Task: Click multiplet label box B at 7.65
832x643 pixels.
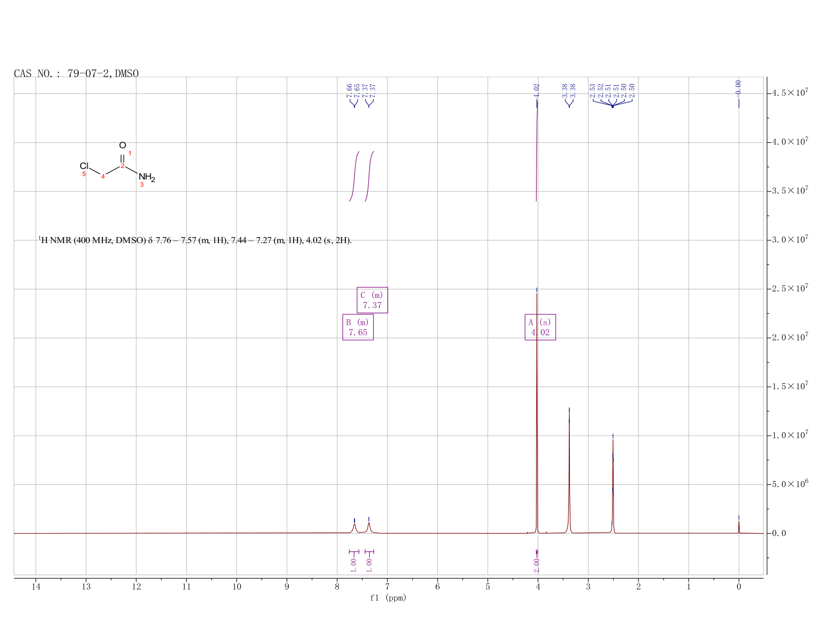Action: (x=358, y=327)
